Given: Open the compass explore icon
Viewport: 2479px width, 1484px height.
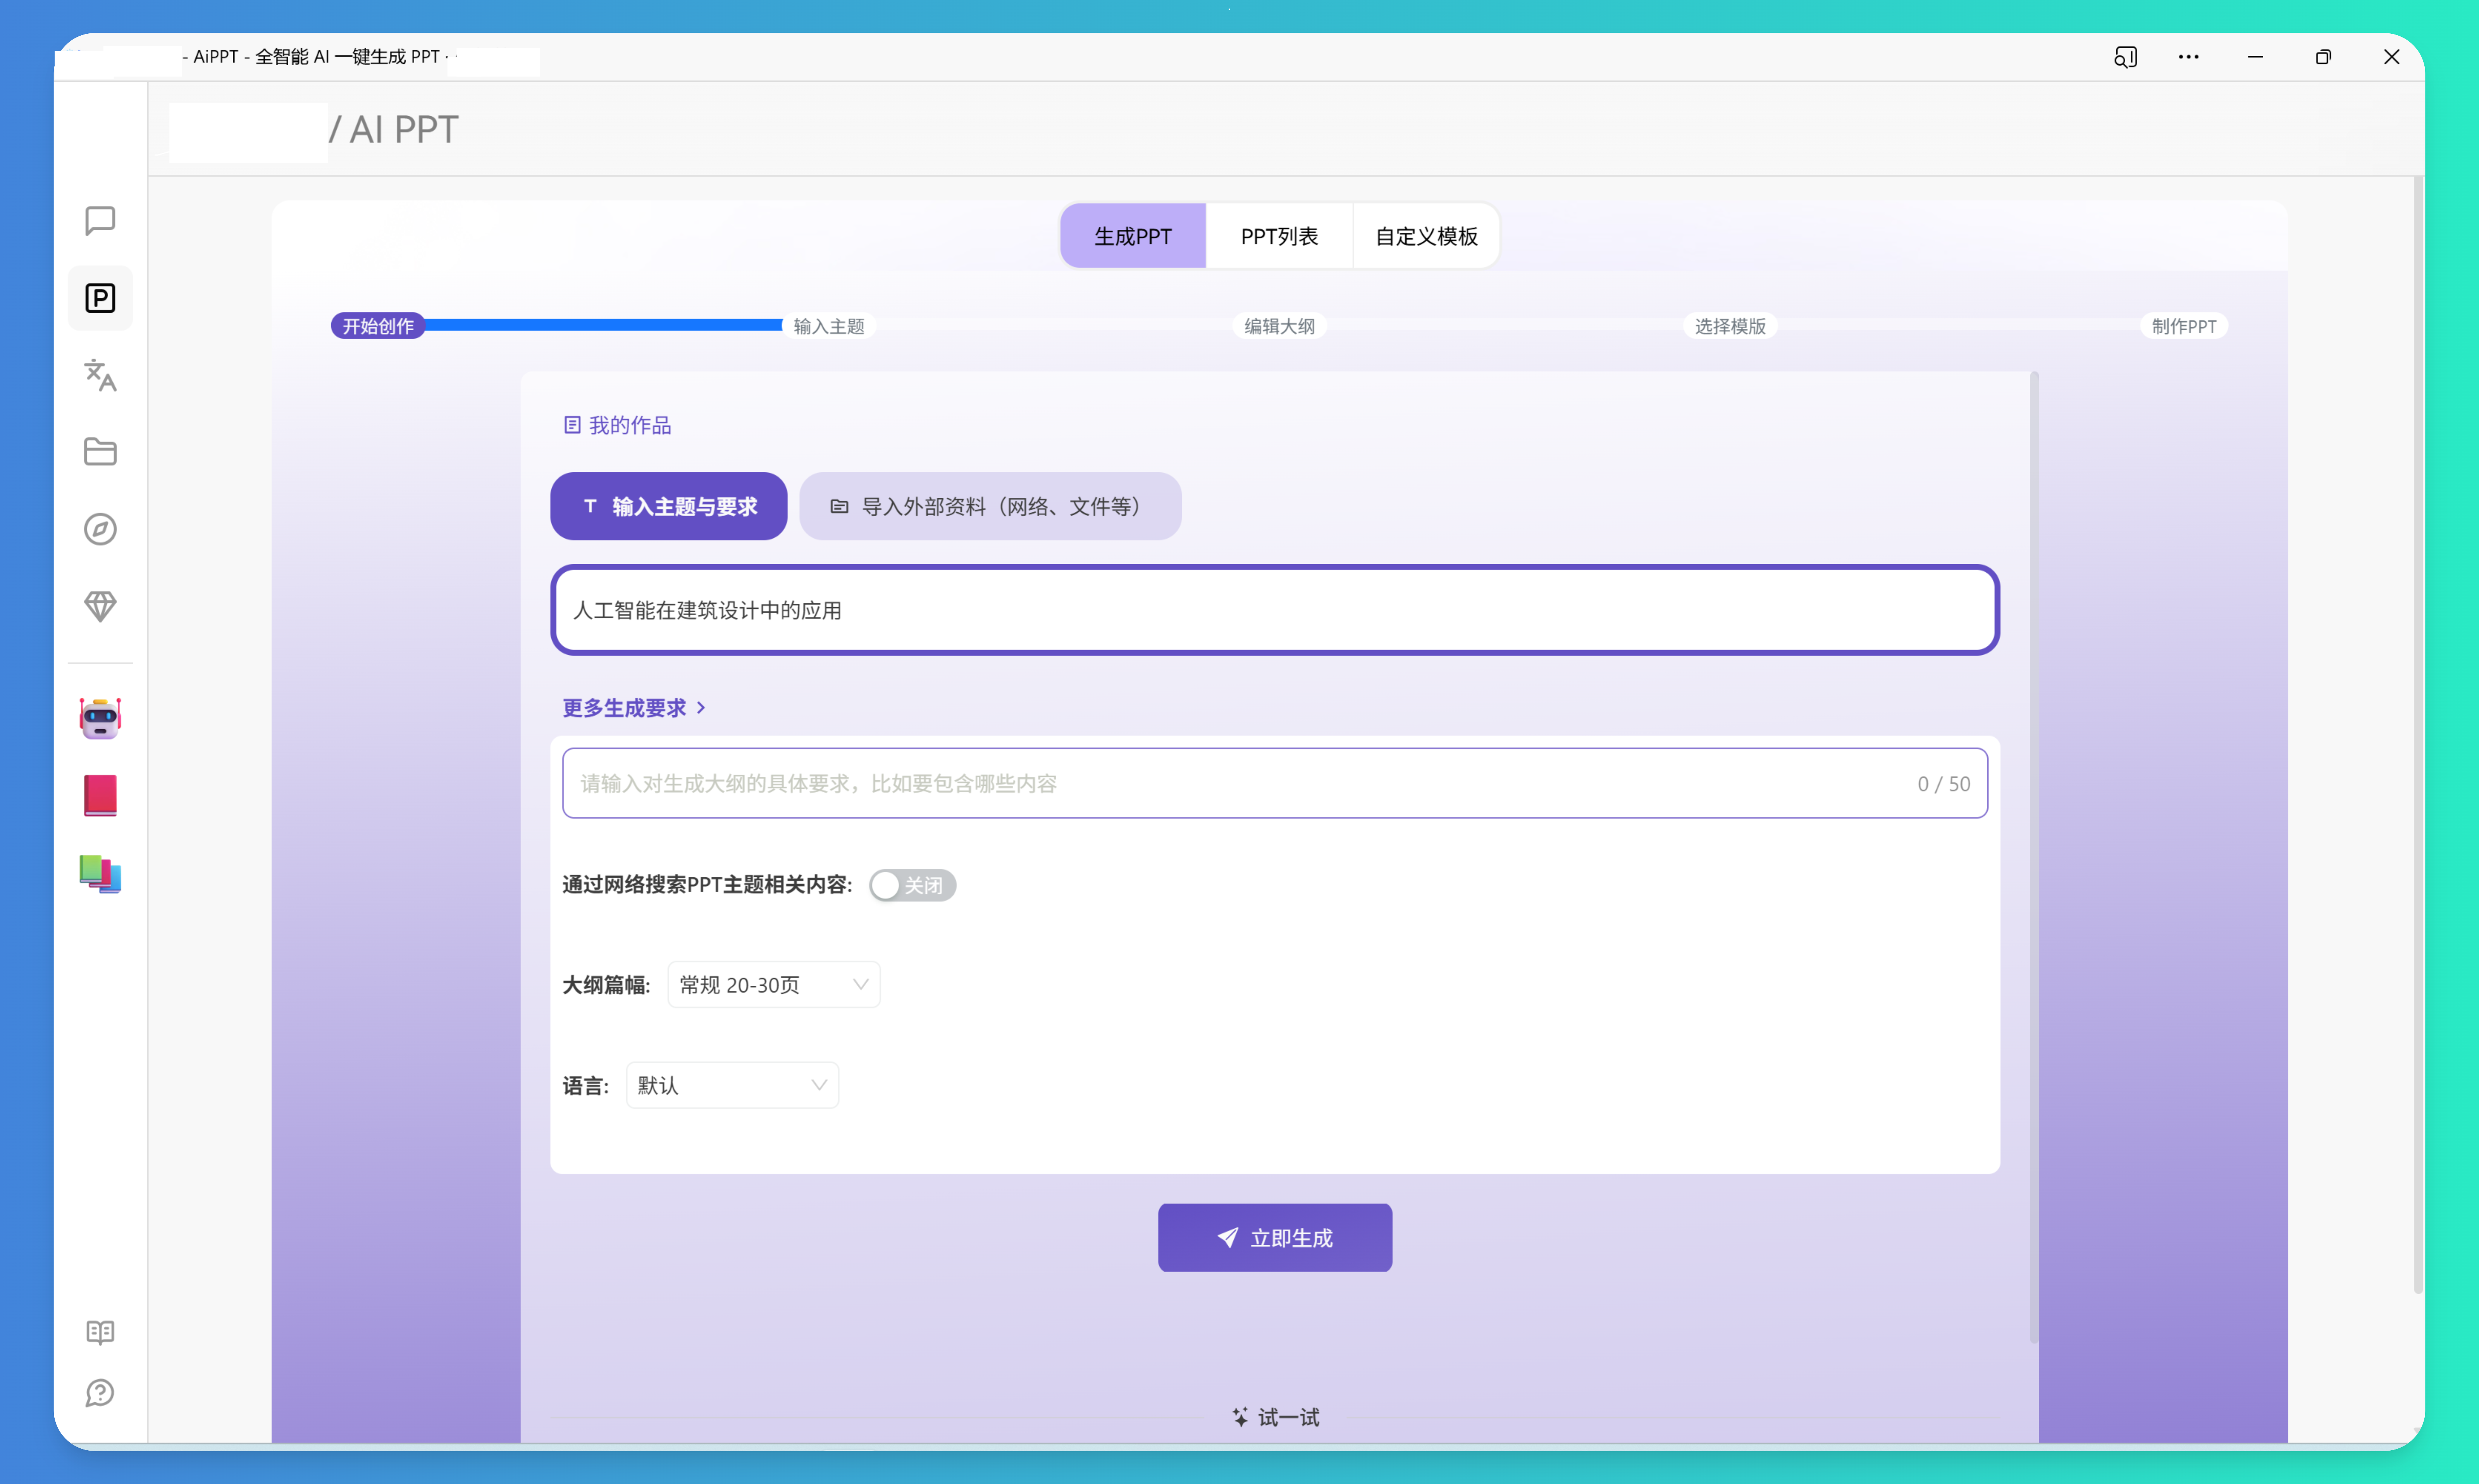Looking at the screenshot, I should 100,529.
